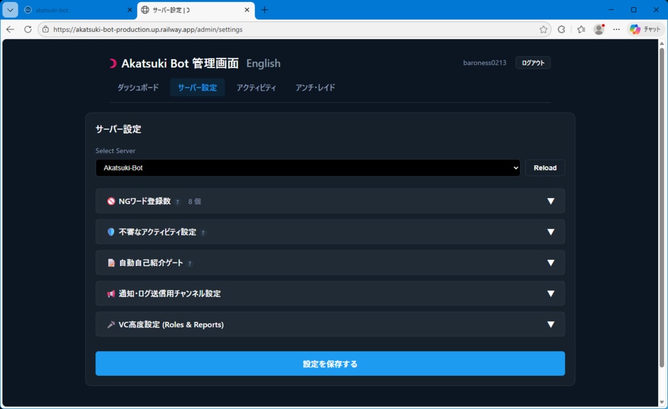Click the help icon beside 不審なアクティビティ設定
Image resolution: width=668 pixels, height=409 pixels.
click(x=203, y=232)
